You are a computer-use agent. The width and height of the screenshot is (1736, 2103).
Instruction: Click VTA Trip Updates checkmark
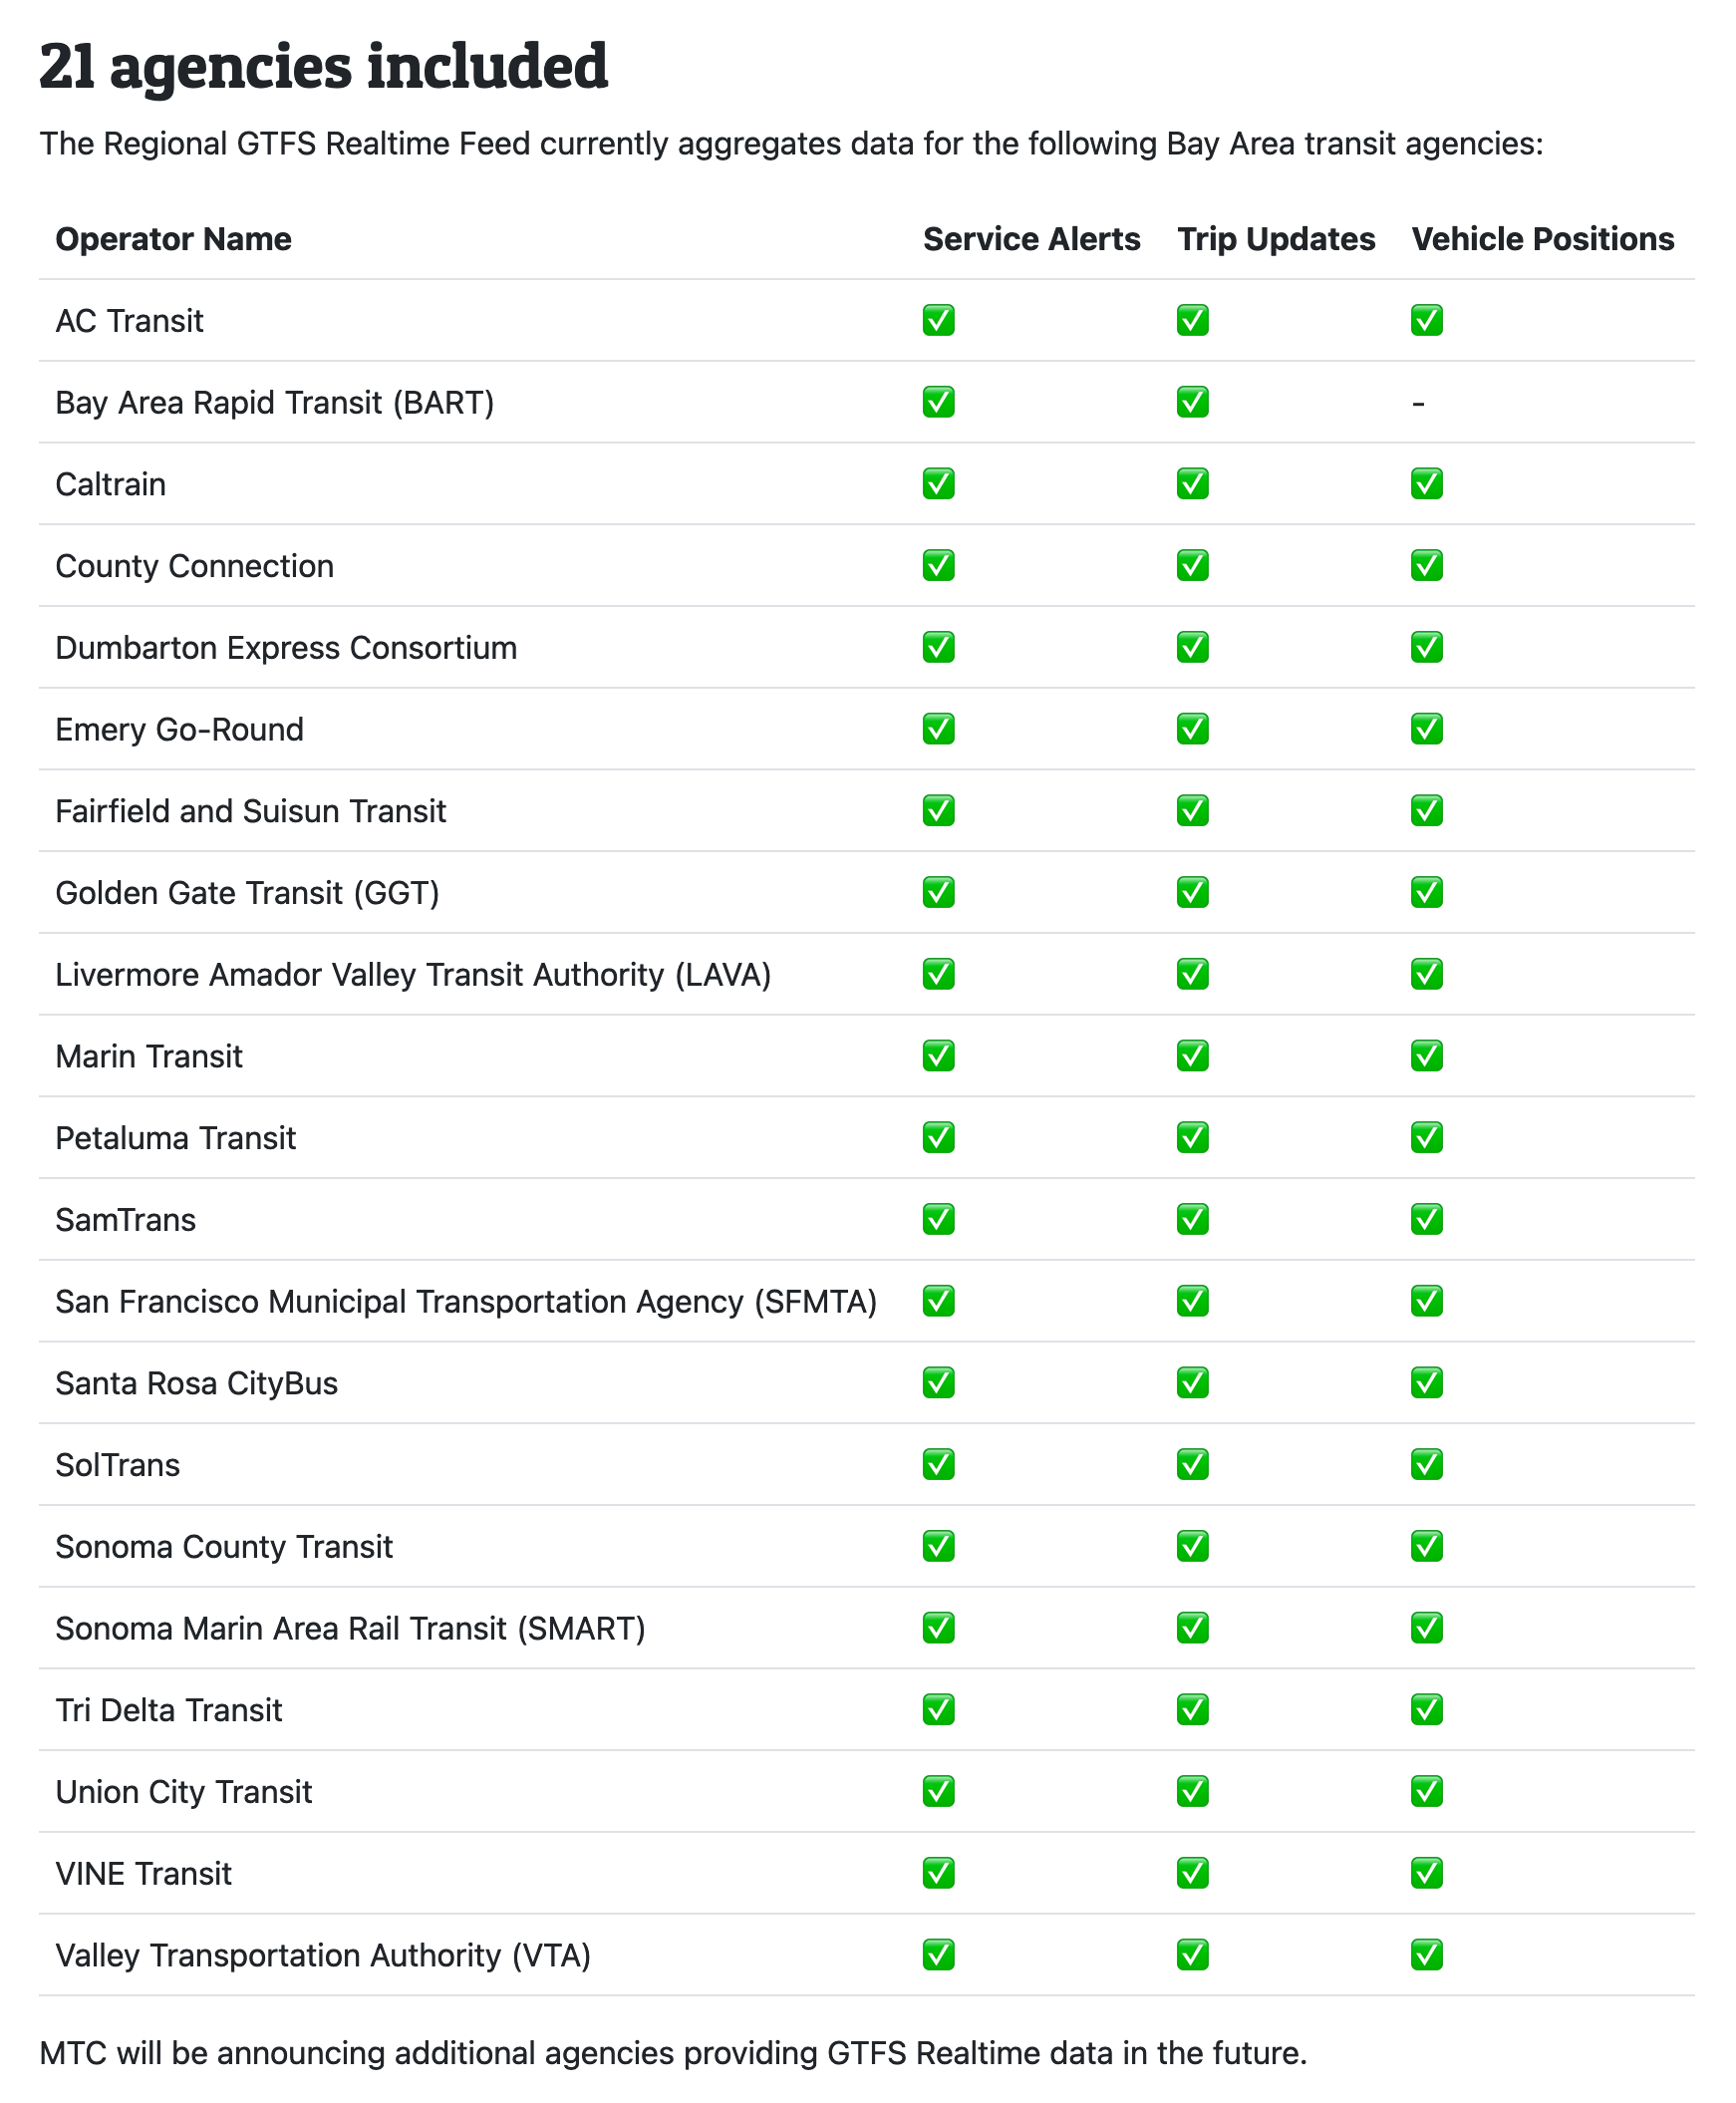click(1192, 1955)
